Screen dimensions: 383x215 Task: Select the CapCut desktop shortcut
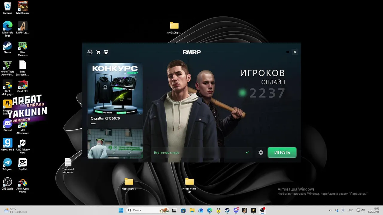[x=23, y=164]
